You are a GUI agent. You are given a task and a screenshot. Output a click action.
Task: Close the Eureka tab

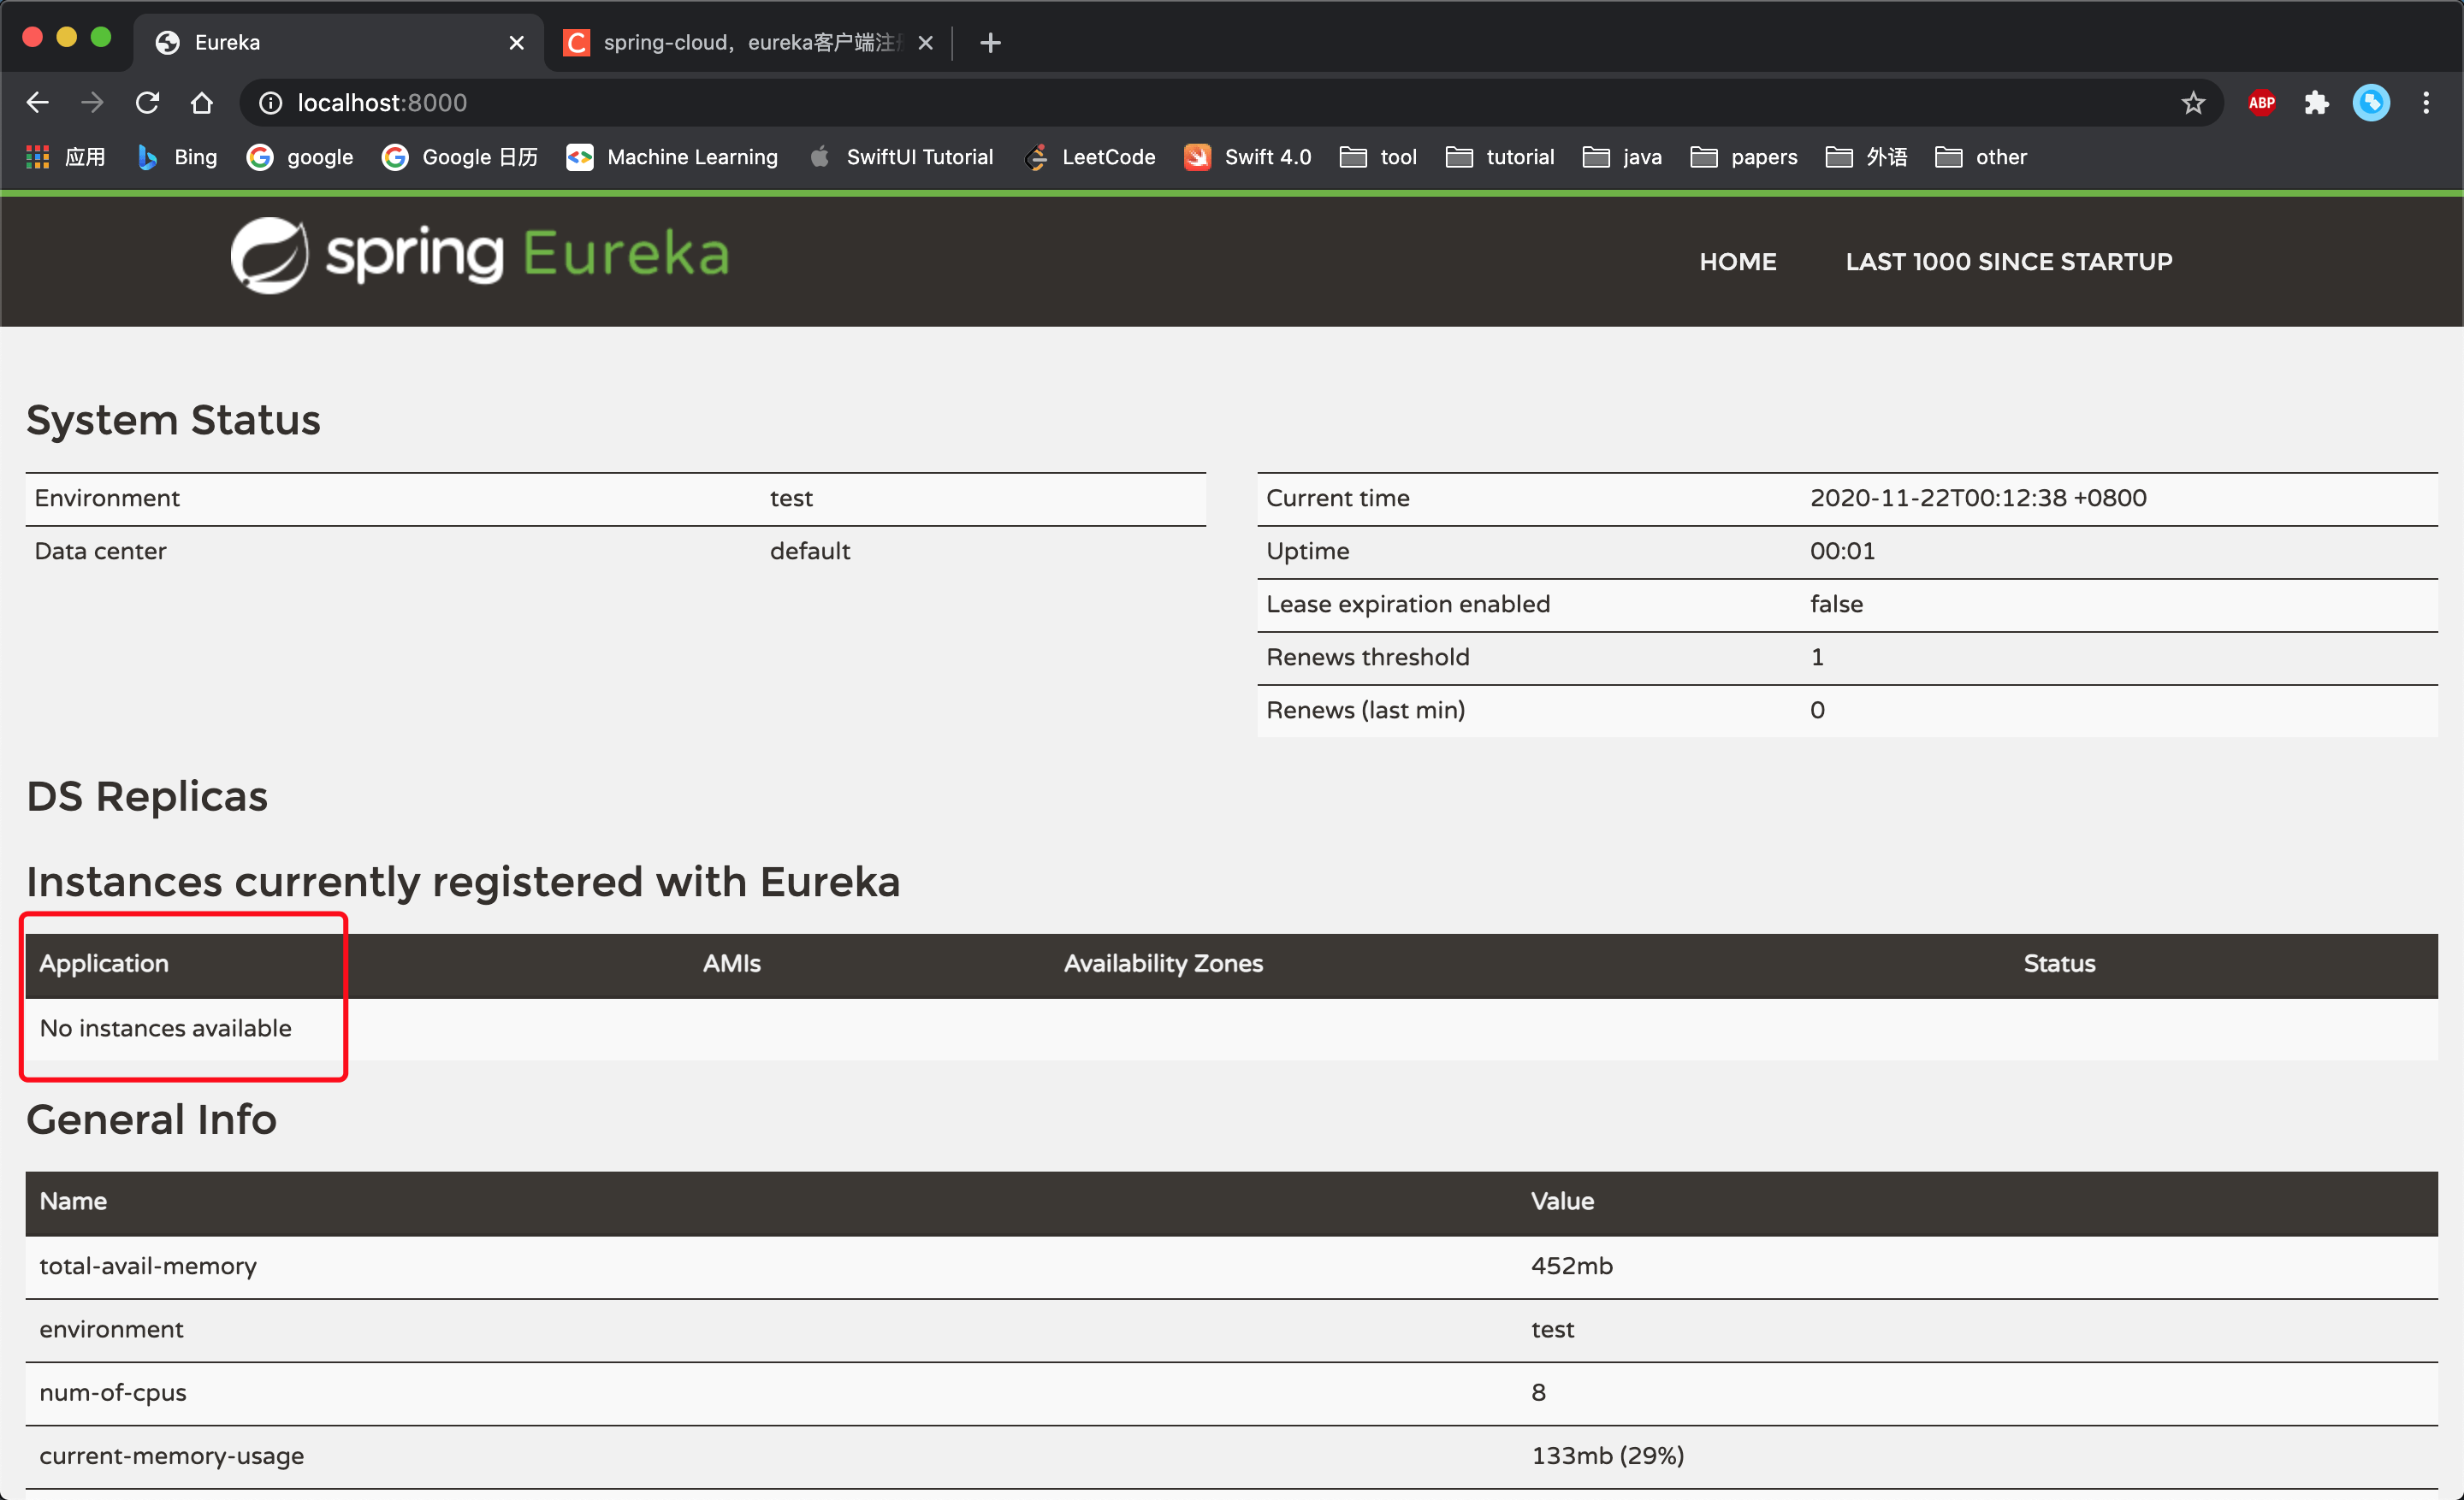pos(516,42)
